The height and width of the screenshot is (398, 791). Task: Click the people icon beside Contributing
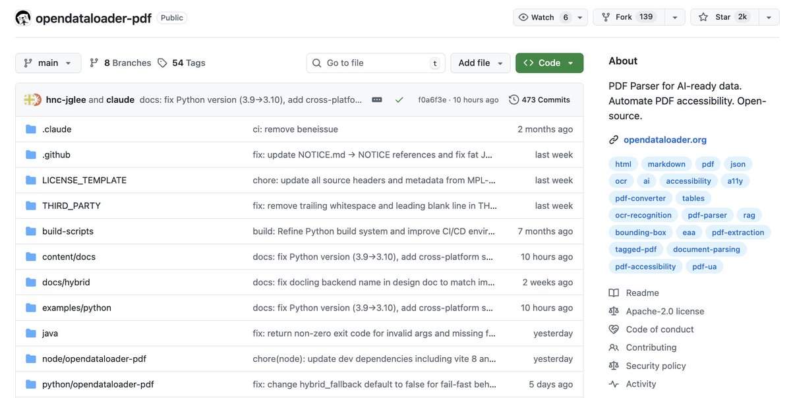pyautogui.click(x=614, y=347)
